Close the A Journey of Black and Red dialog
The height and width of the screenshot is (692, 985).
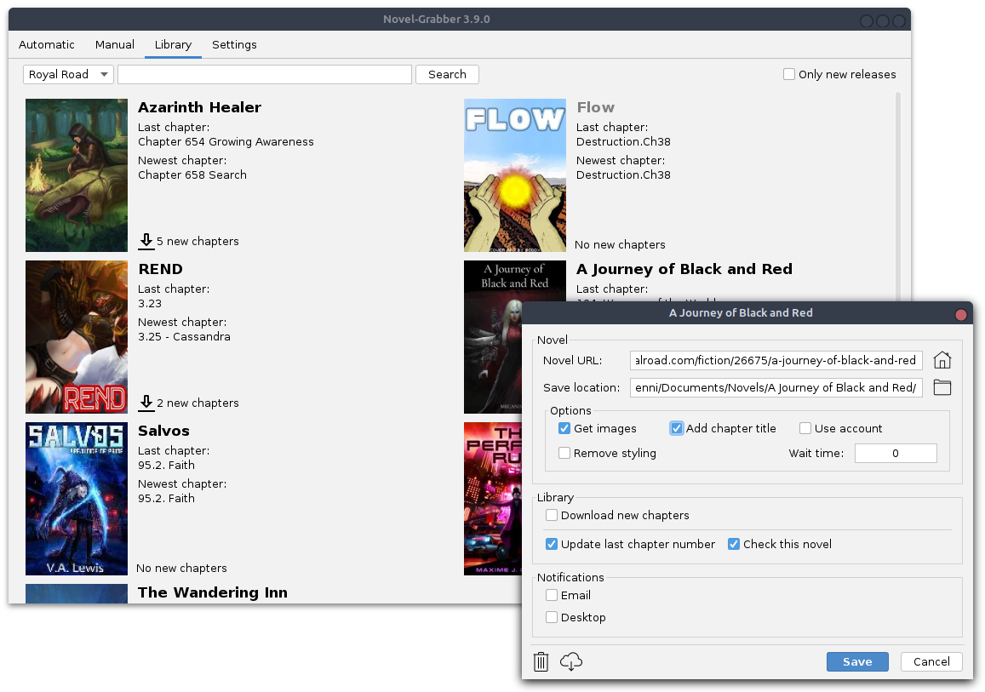(960, 315)
